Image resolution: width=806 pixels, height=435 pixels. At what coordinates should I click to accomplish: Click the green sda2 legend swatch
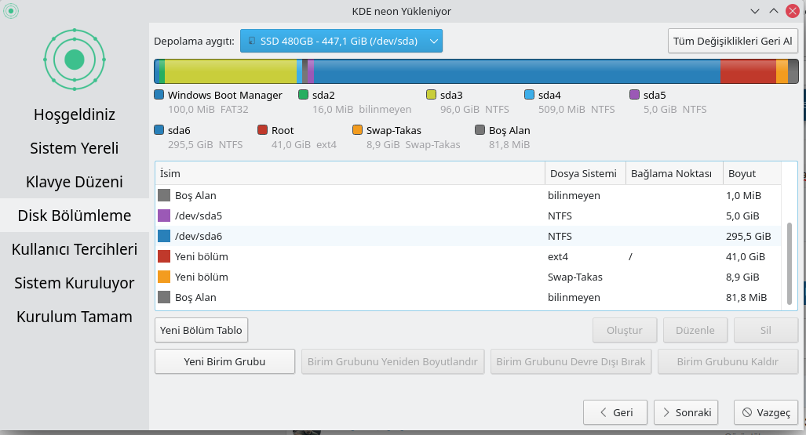coord(303,95)
